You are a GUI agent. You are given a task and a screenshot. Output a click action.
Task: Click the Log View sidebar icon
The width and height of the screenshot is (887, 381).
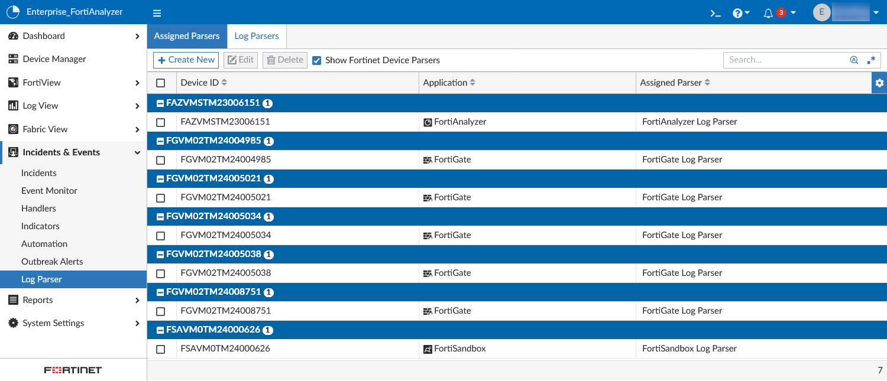click(x=13, y=106)
